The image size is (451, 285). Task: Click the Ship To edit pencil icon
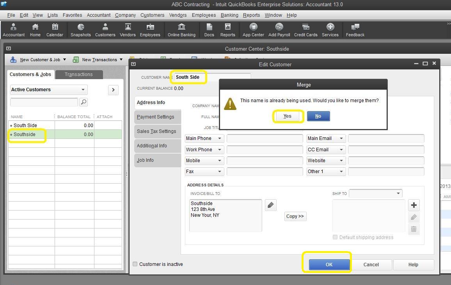tap(414, 217)
